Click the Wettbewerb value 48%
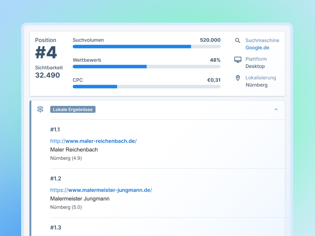The image size is (315, 236). coord(215,60)
